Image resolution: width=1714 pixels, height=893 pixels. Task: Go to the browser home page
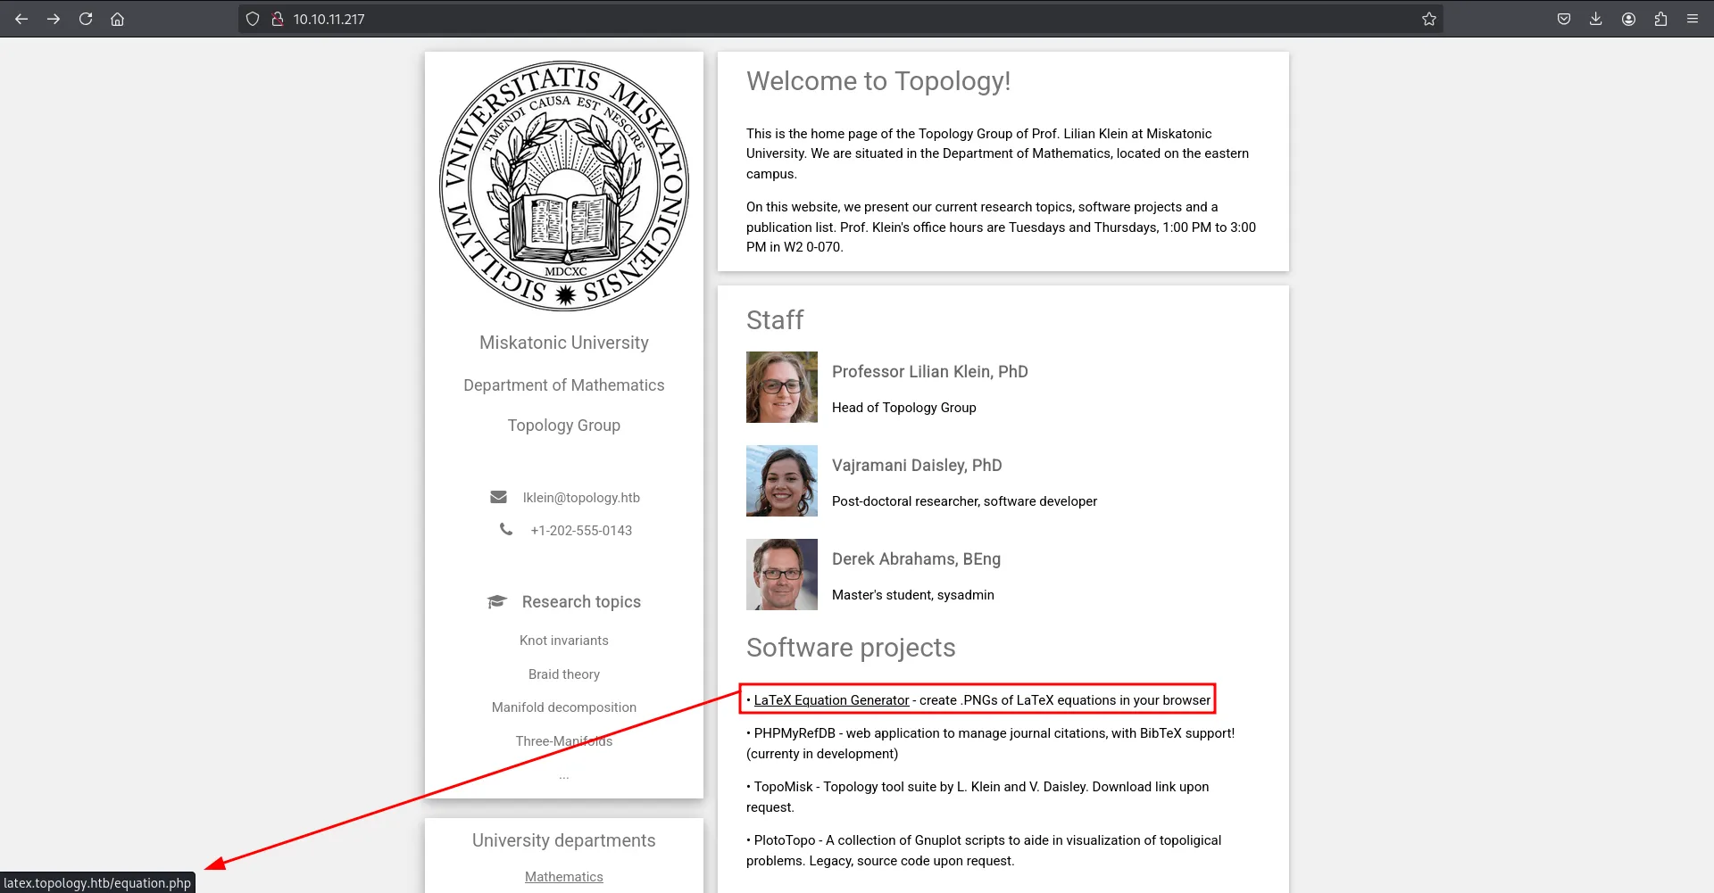click(117, 19)
